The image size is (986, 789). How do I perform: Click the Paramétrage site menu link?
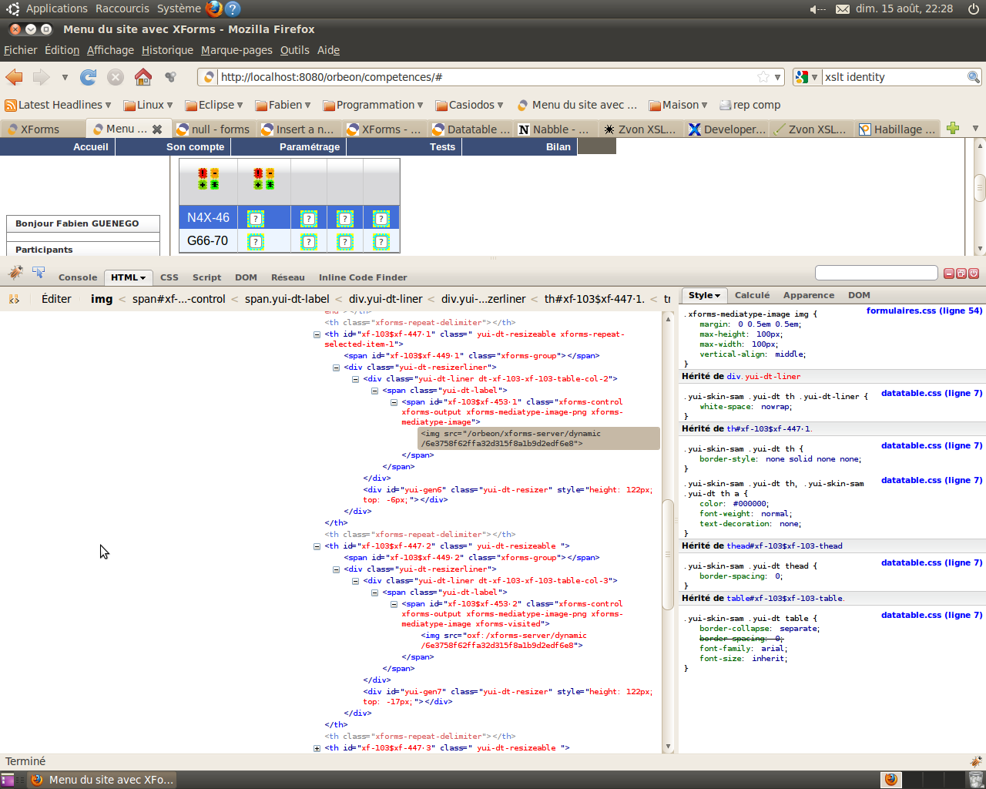click(x=309, y=147)
